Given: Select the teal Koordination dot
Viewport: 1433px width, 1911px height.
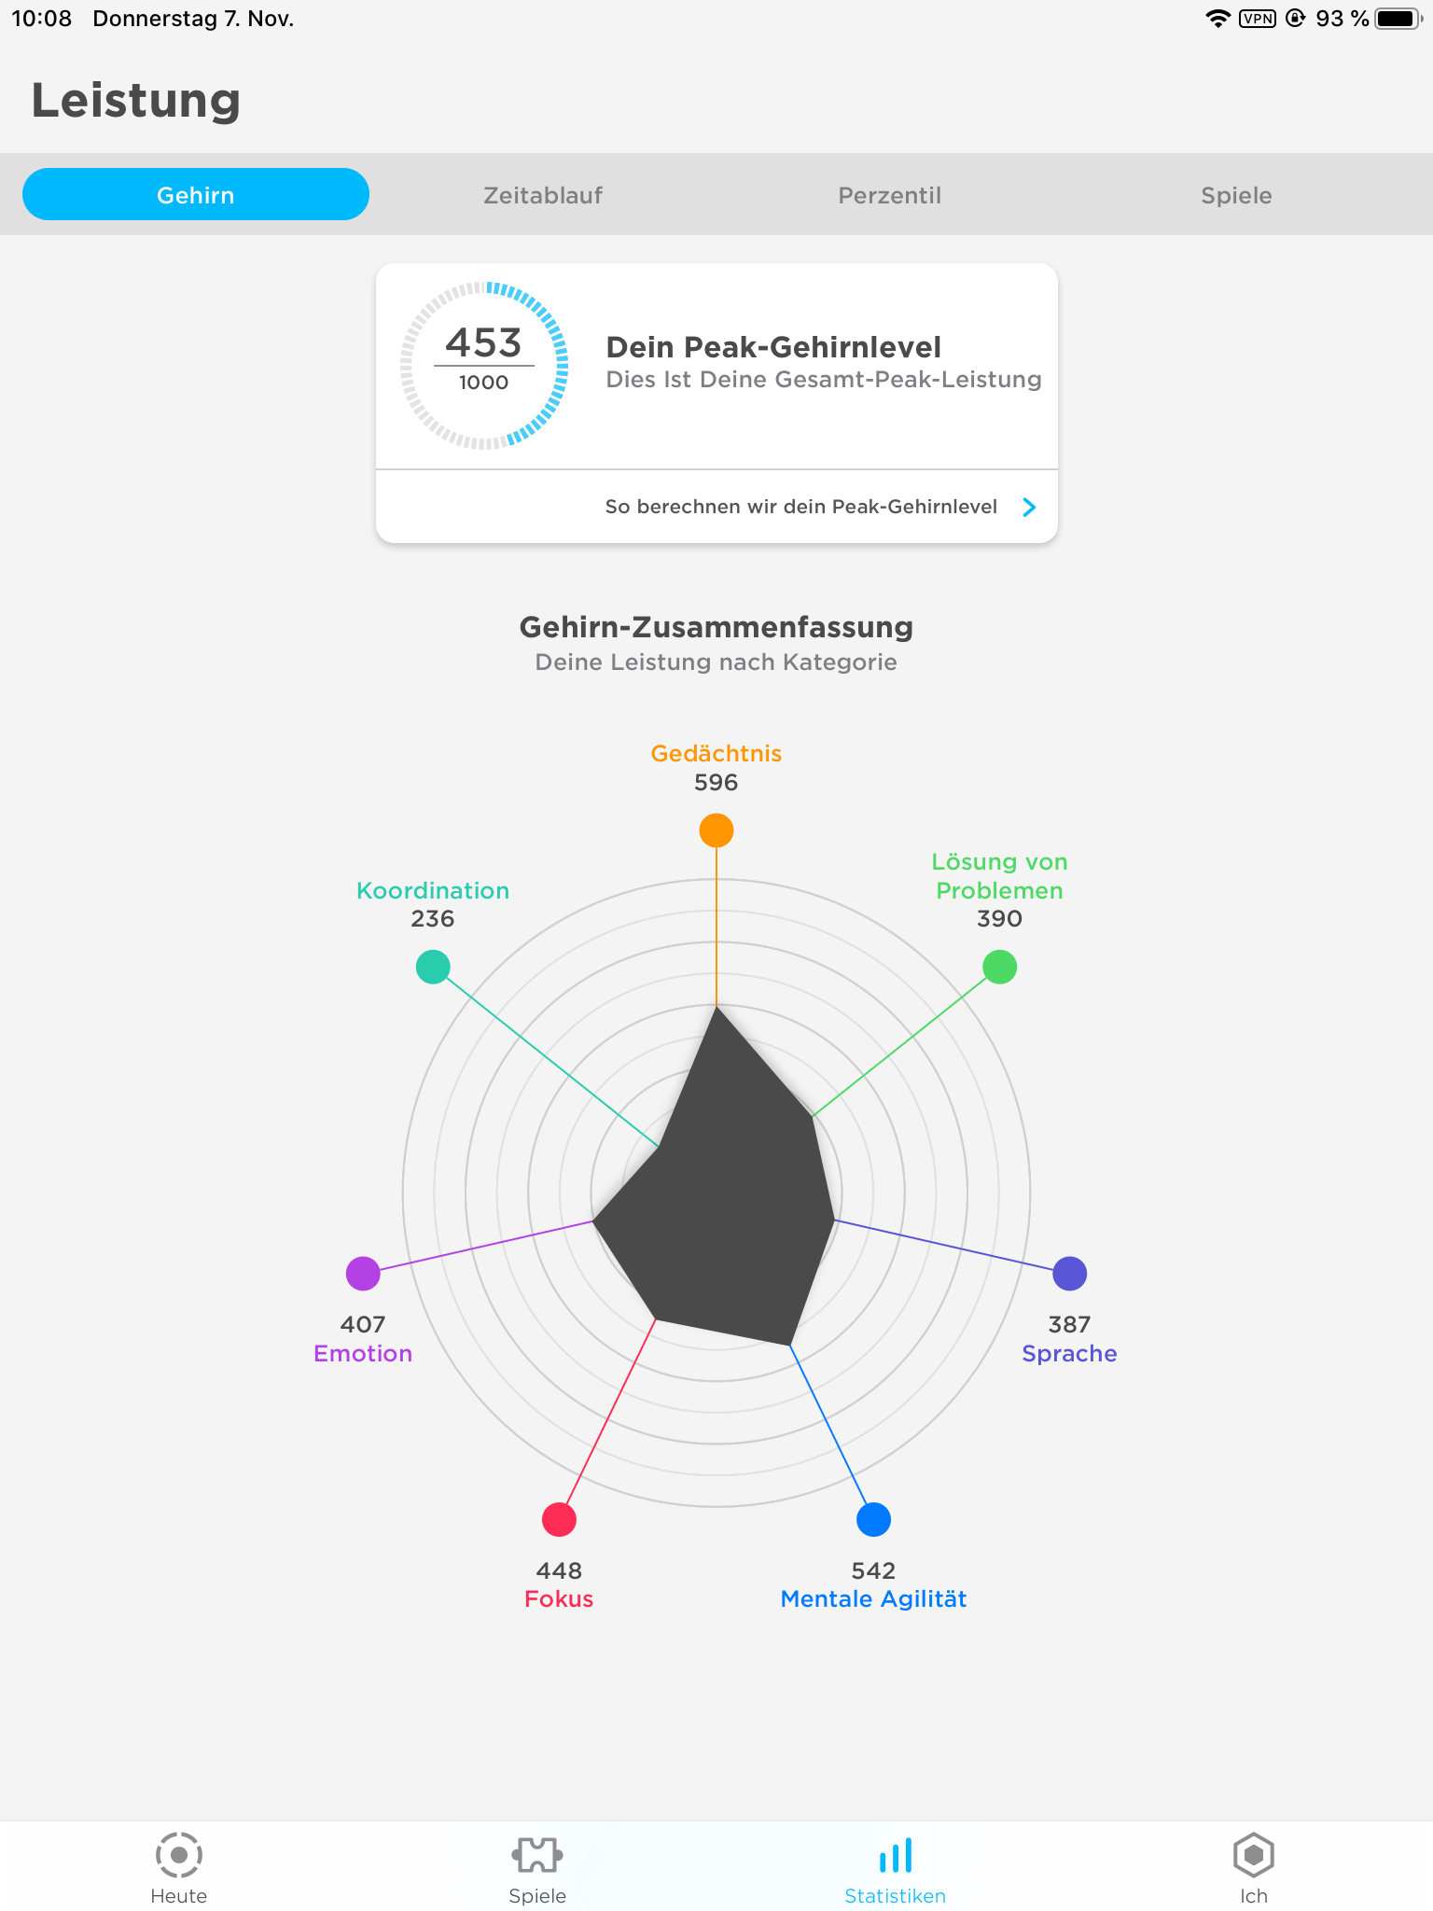Looking at the screenshot, I should 433,967.
